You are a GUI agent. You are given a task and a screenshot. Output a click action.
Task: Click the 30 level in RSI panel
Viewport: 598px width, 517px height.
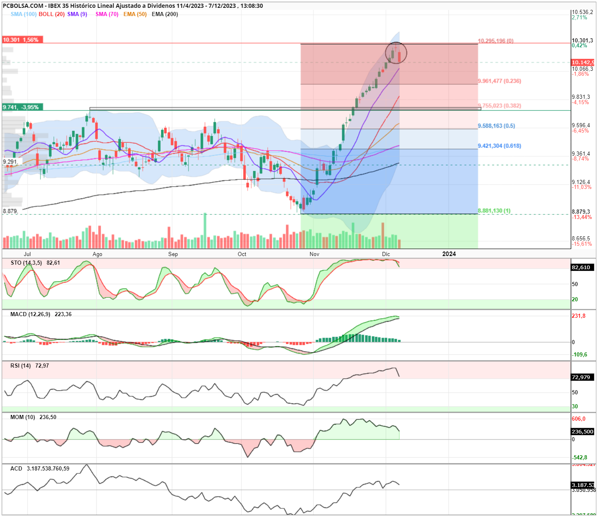click(x=575, y=406)
